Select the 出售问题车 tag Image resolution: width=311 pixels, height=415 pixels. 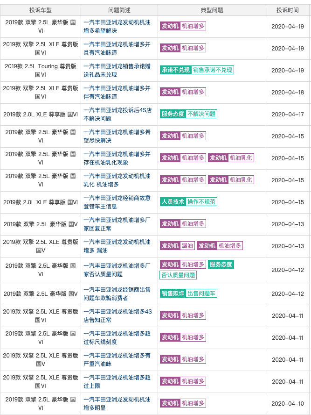[201, 293]
